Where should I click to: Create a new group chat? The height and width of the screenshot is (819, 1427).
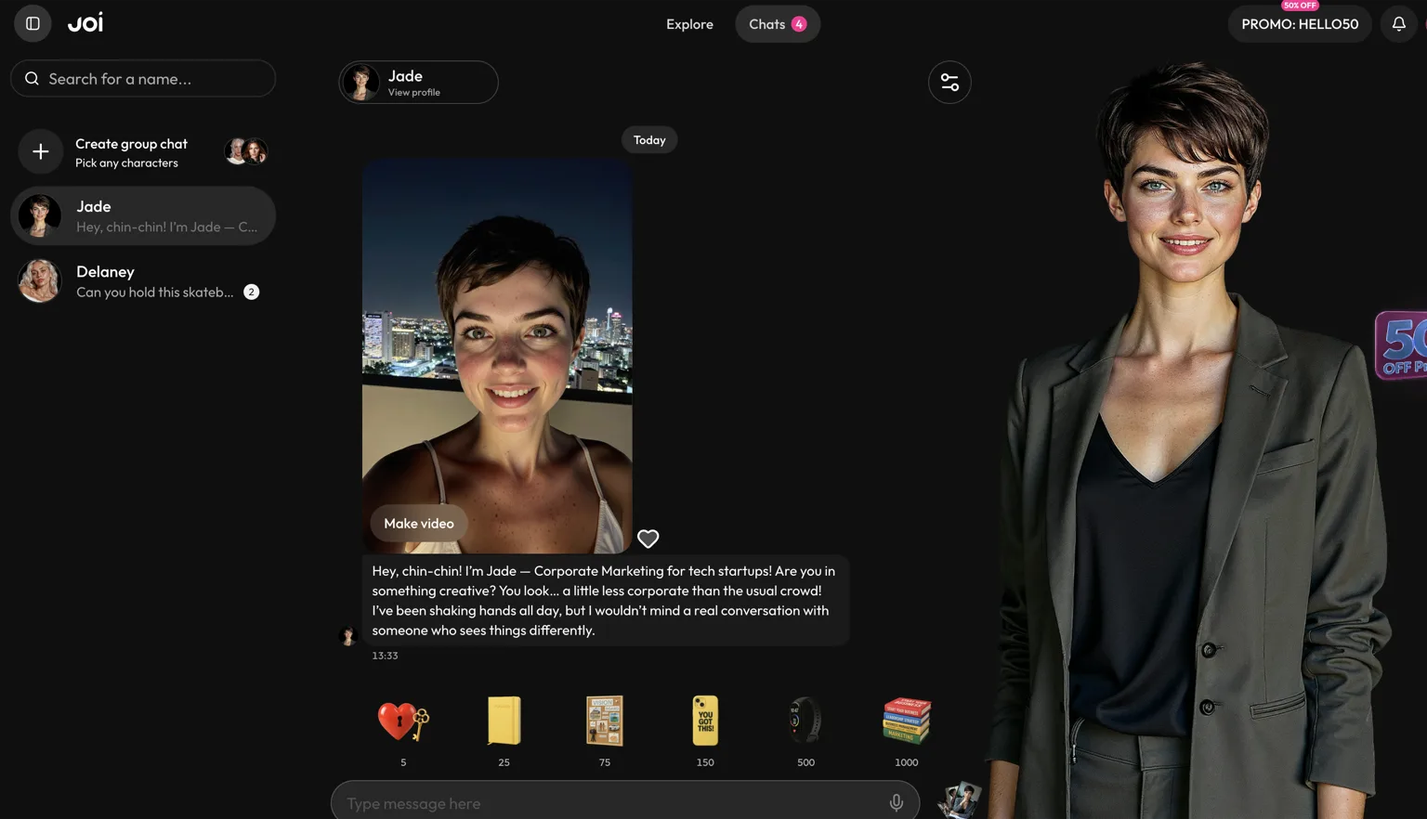tap(143, 152)
